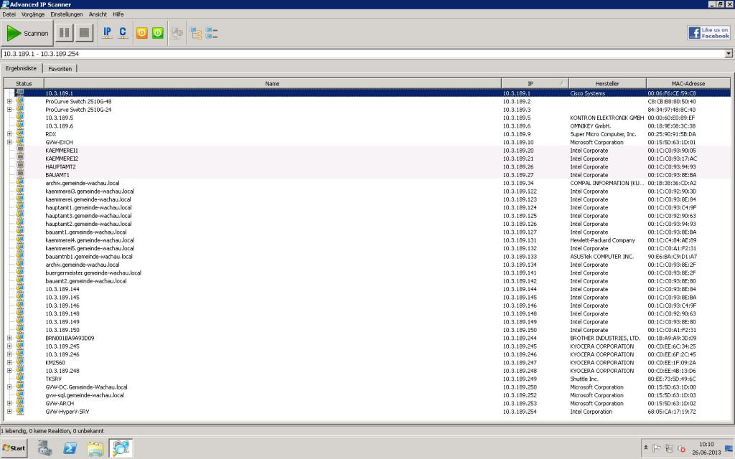Screen dimensions: 735x459
Task: Open the Vorgänge menu
Action: tap(33, 14)
